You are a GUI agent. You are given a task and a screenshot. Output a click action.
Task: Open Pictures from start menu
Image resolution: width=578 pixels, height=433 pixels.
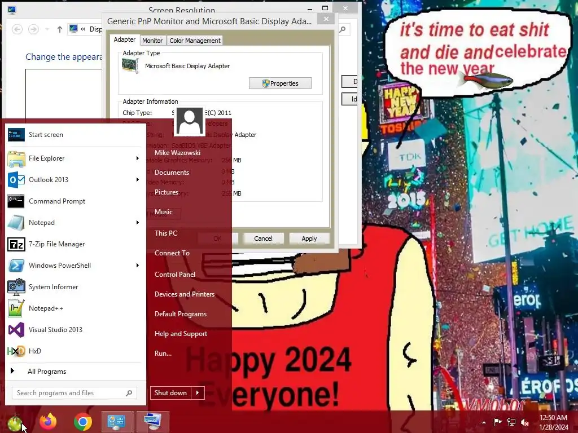click(x=167, y=192)
